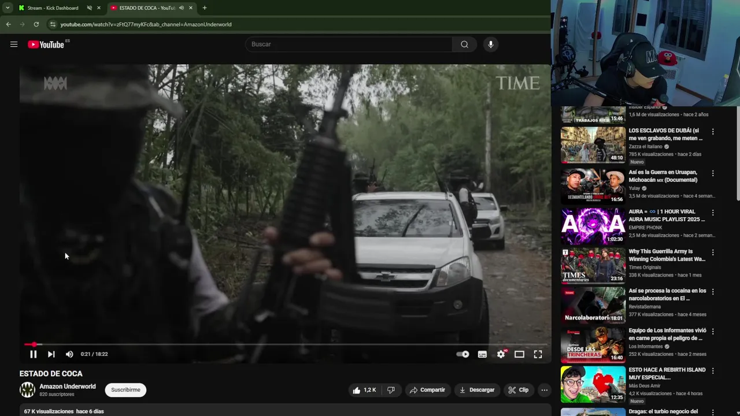Click the ESTADO DE COCA video title
740x416 pixels.
tap(51, 374)
